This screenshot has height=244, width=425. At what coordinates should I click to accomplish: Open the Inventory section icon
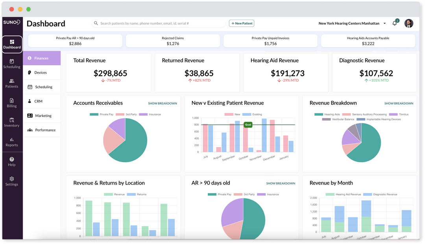tap(12, 122)
